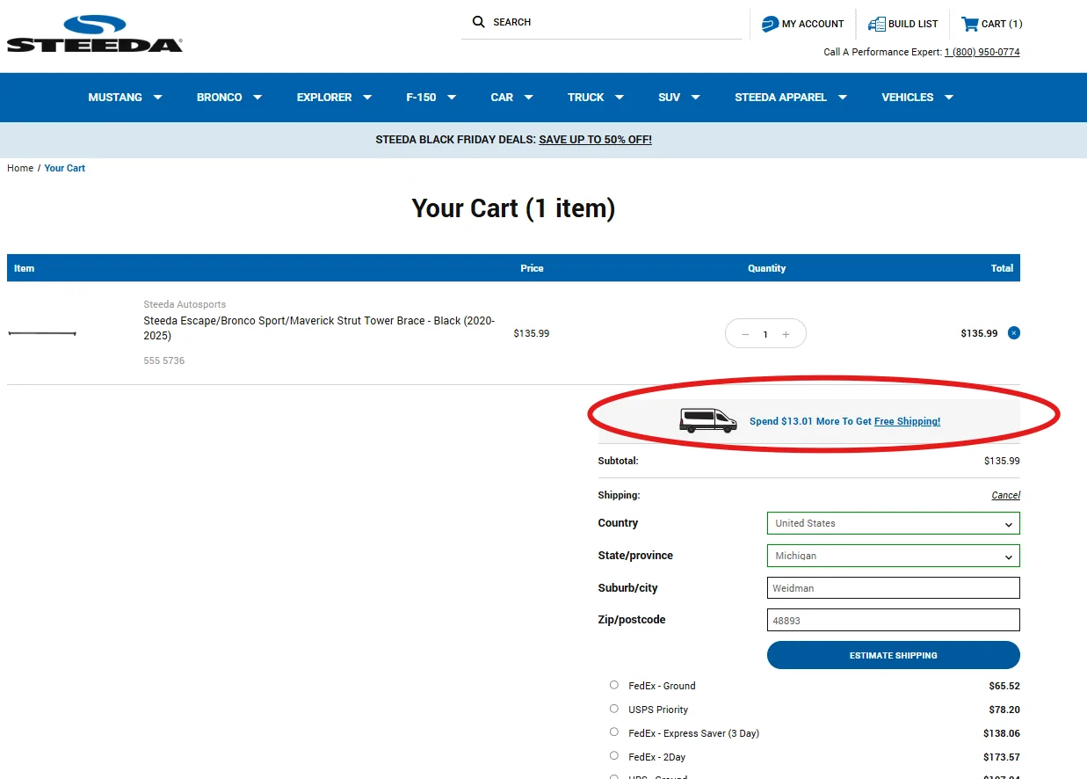The width and height of the screenshot is (1087, 779).
Task: Call the 1 (800) 950-0774 link
Action: coord(982,52)
